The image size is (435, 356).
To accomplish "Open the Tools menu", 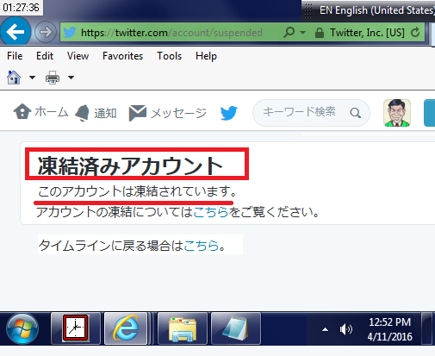I will 169,56.
